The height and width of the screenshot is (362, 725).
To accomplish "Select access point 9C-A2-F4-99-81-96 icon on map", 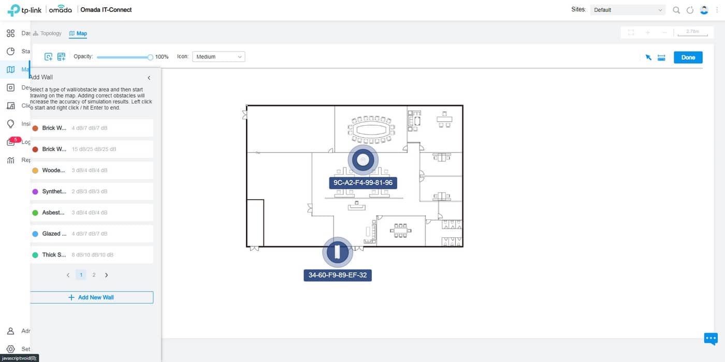I will (363, 160).
